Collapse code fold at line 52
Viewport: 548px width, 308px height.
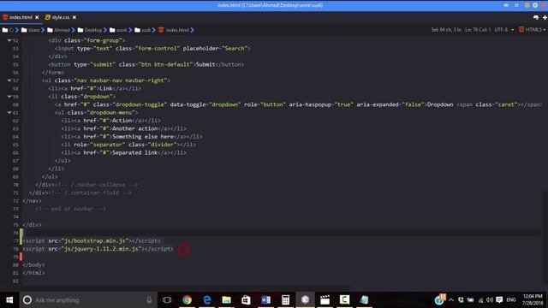point(9,40)
